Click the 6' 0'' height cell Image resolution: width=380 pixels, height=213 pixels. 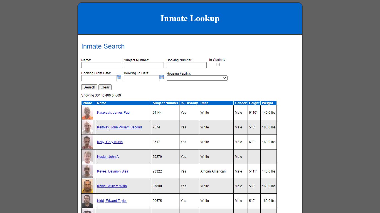(254, 142)
